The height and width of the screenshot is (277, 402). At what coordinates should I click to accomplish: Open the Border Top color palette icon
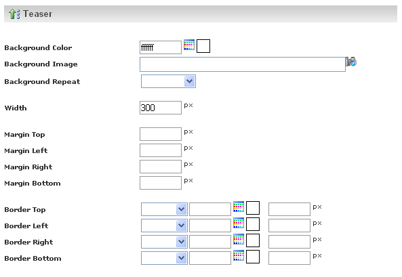[239, 207]
